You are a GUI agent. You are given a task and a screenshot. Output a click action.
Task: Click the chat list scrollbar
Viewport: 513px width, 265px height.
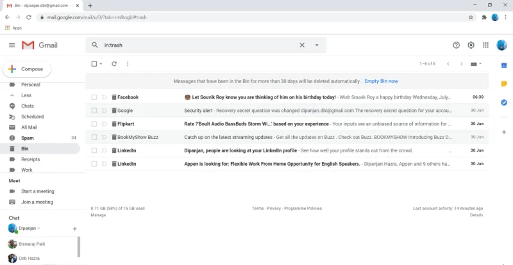pyautogui.click(x=78, y=246)
